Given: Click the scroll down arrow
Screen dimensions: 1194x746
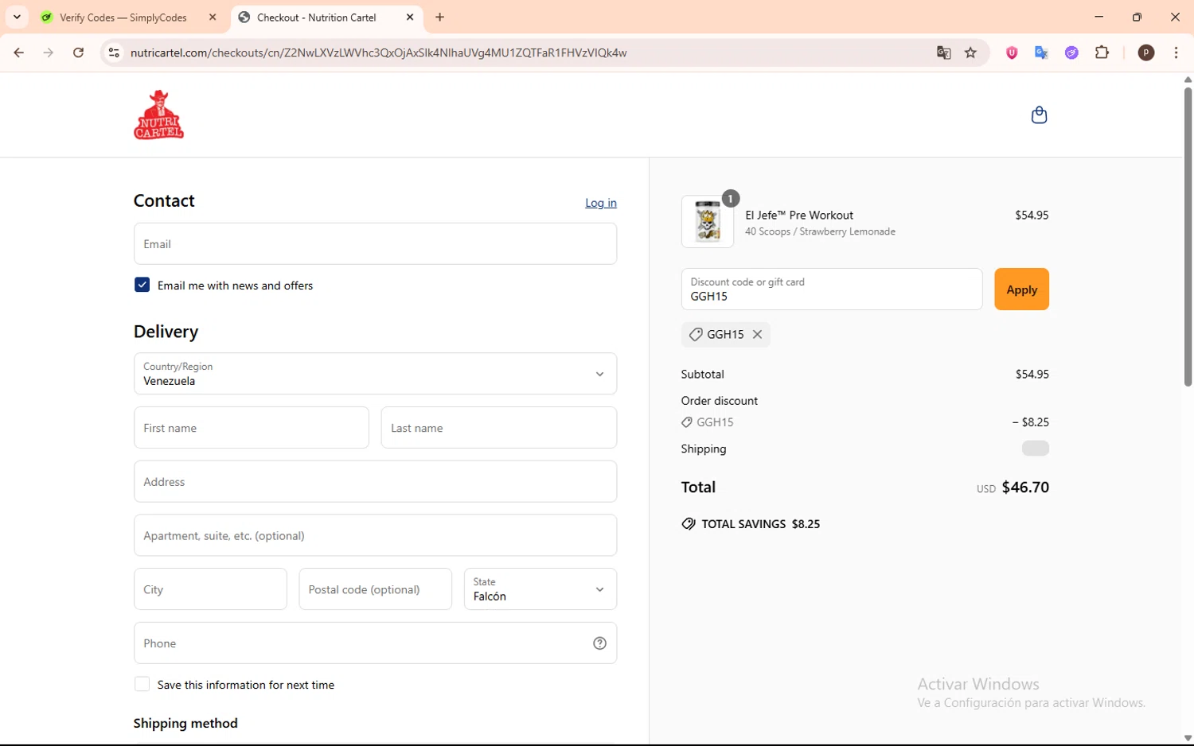Looking at the screenshot, I should click(x=1188, y=738).
